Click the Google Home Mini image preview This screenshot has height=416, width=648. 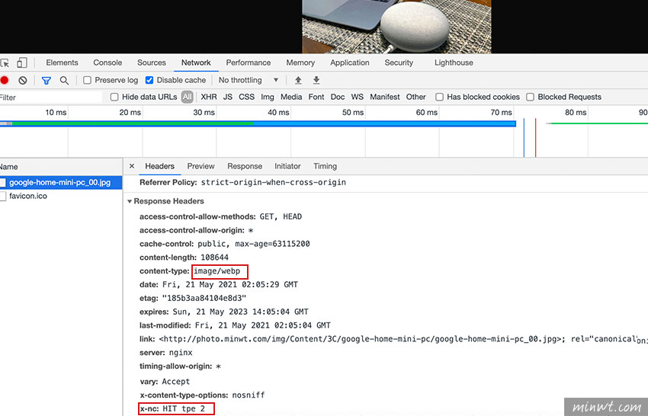click(396, 27)
